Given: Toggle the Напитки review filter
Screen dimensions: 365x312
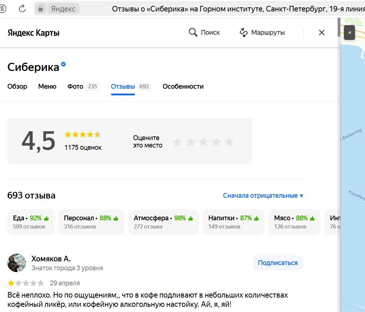Looking at the screenshot, I should (233, 222).
